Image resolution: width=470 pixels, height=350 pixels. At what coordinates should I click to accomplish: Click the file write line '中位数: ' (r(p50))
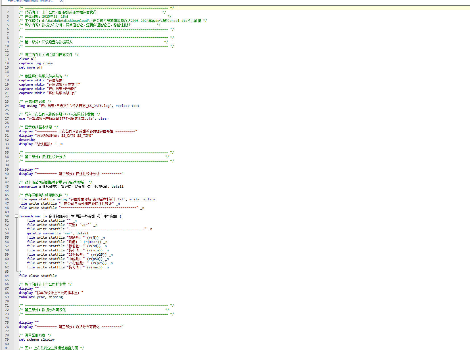68,259
